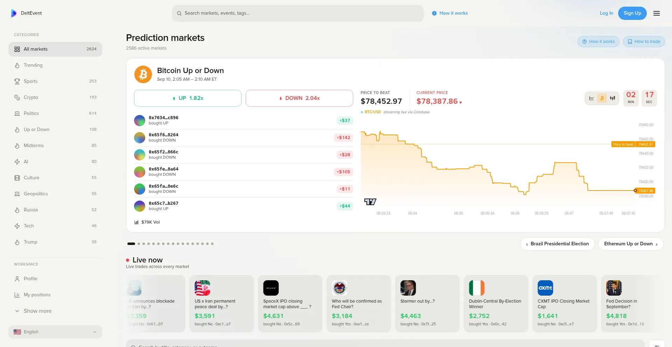Click the CXMT logo thumbnail
This screenshot has height=347, width=672.
point(545,288)
